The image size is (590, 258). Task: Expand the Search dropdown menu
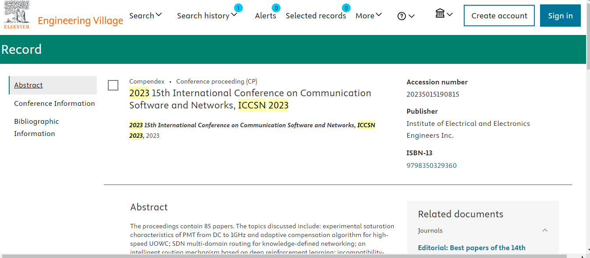pos(146,15)
